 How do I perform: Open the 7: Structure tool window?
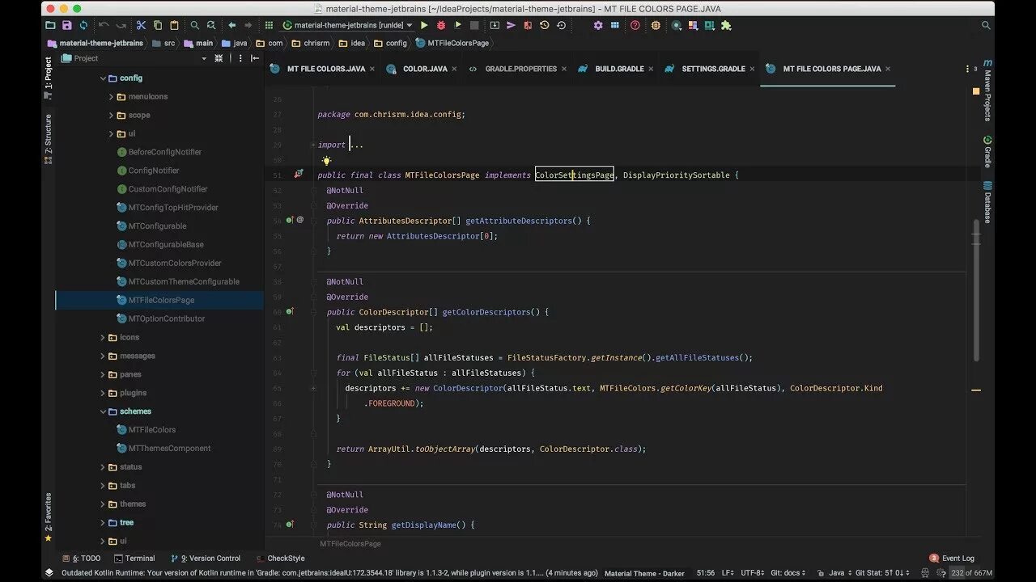(x=49, y=139)
